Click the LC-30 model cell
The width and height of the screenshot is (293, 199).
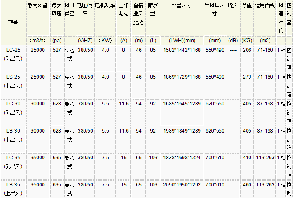click(13, 103)
